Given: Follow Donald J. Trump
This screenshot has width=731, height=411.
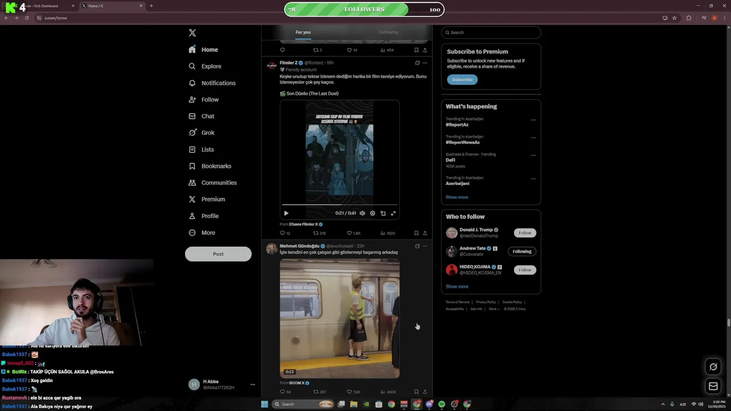Looking at the screenshot, I should point(525,233).
